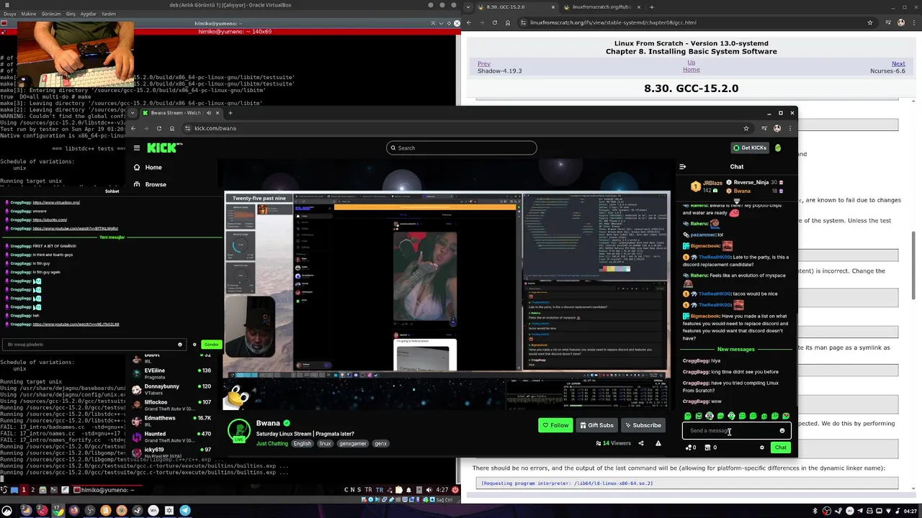
Task: Click the linux stream tag
Action: 325,443
